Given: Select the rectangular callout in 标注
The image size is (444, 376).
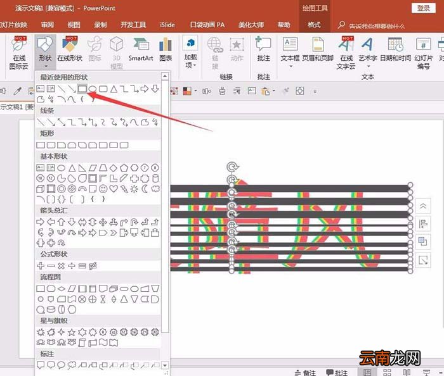Looking at the screenshot, I should [41, 365].
